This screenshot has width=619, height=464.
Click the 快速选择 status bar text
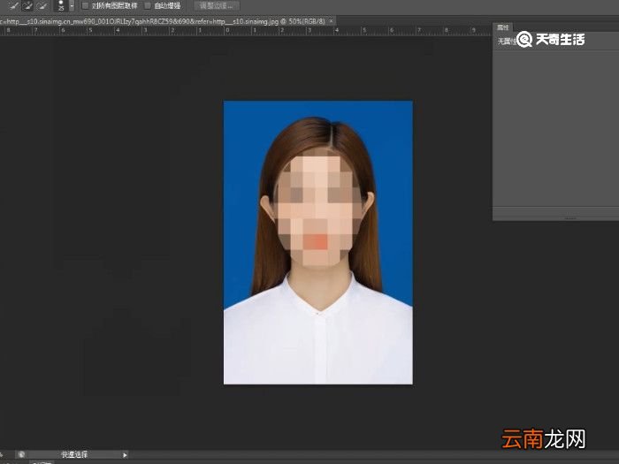(x=74, y=454)
